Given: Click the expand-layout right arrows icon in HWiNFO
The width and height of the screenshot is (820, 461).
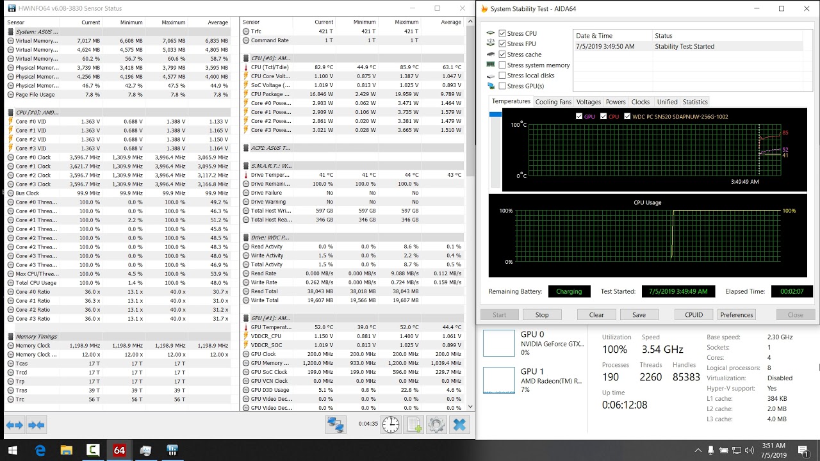Looking at the screenshot, I should [x=15, y=425].
